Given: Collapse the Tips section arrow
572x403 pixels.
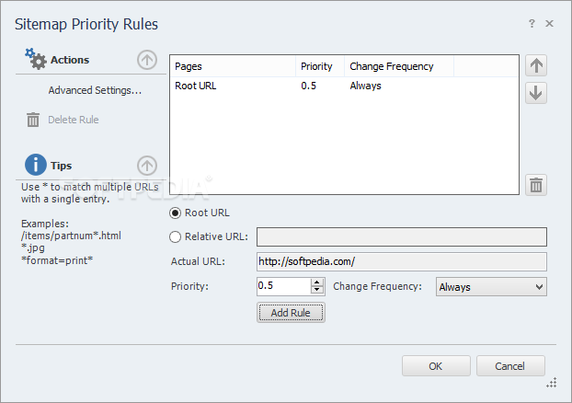Looking at the screenshot, I should (147, 166).
